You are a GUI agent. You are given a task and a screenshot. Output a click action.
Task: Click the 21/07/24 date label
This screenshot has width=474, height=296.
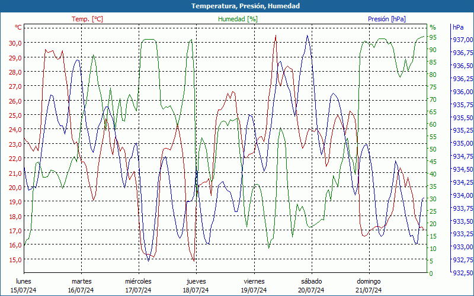pos(369,290)
